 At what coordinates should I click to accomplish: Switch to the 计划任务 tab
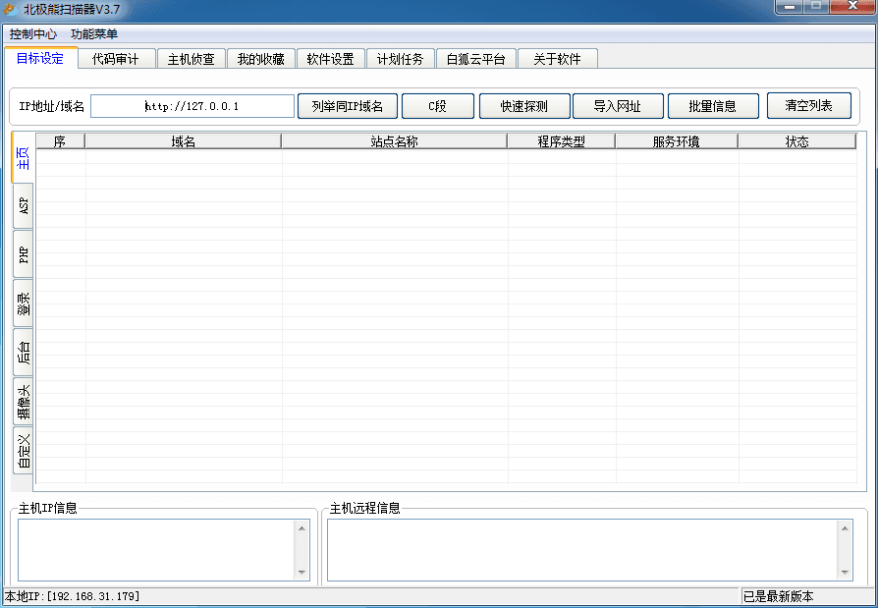(x=400, y=59)
